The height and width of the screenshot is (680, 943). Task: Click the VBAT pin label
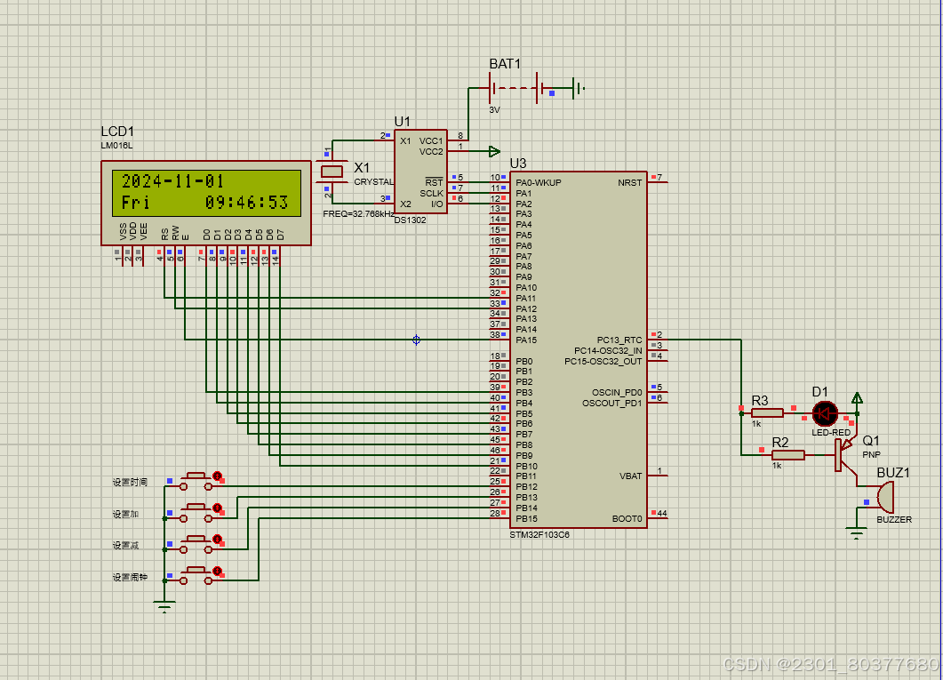click(631, 476)
